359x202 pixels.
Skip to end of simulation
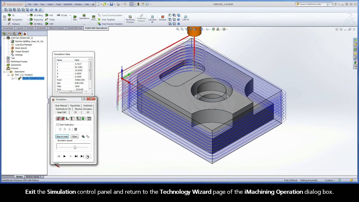click(x=82, y=156)
